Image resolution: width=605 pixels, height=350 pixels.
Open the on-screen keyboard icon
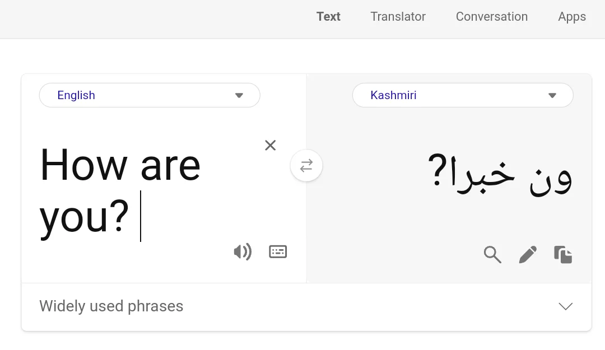click(x=278, y=252)
